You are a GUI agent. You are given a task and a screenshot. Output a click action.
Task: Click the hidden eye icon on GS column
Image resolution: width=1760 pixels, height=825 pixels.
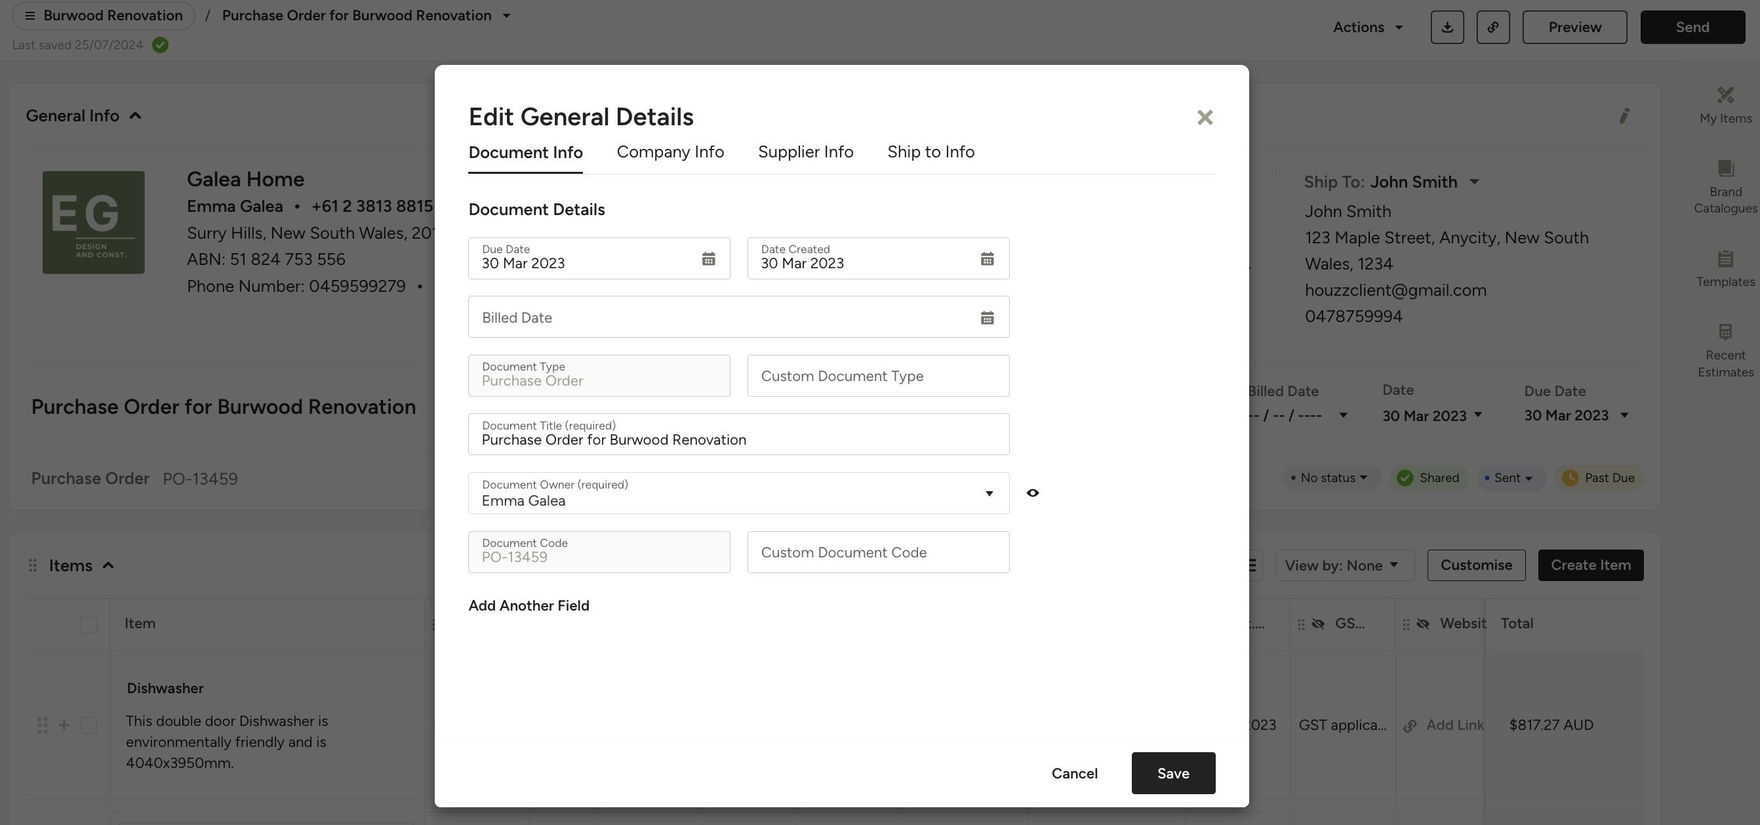[x=1318, y=624]
